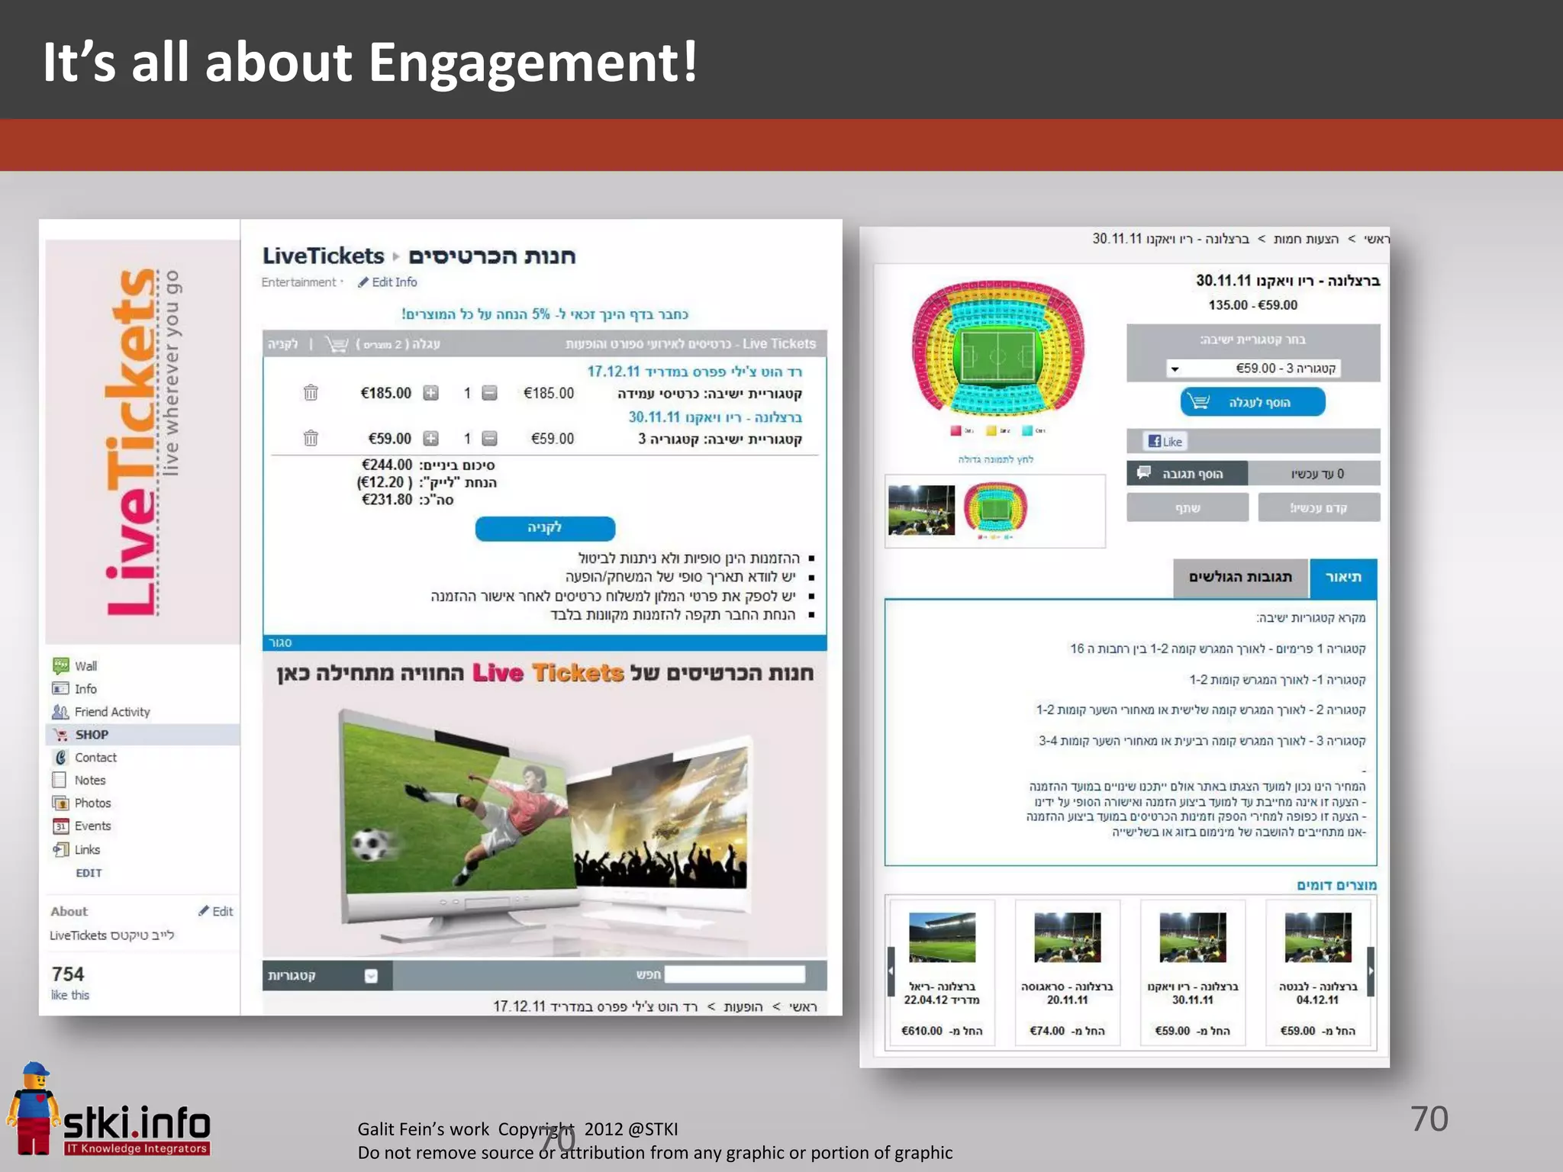Open the Notes sidebar icon
Screen dimensions: 1563x1172
click(60, 780)
